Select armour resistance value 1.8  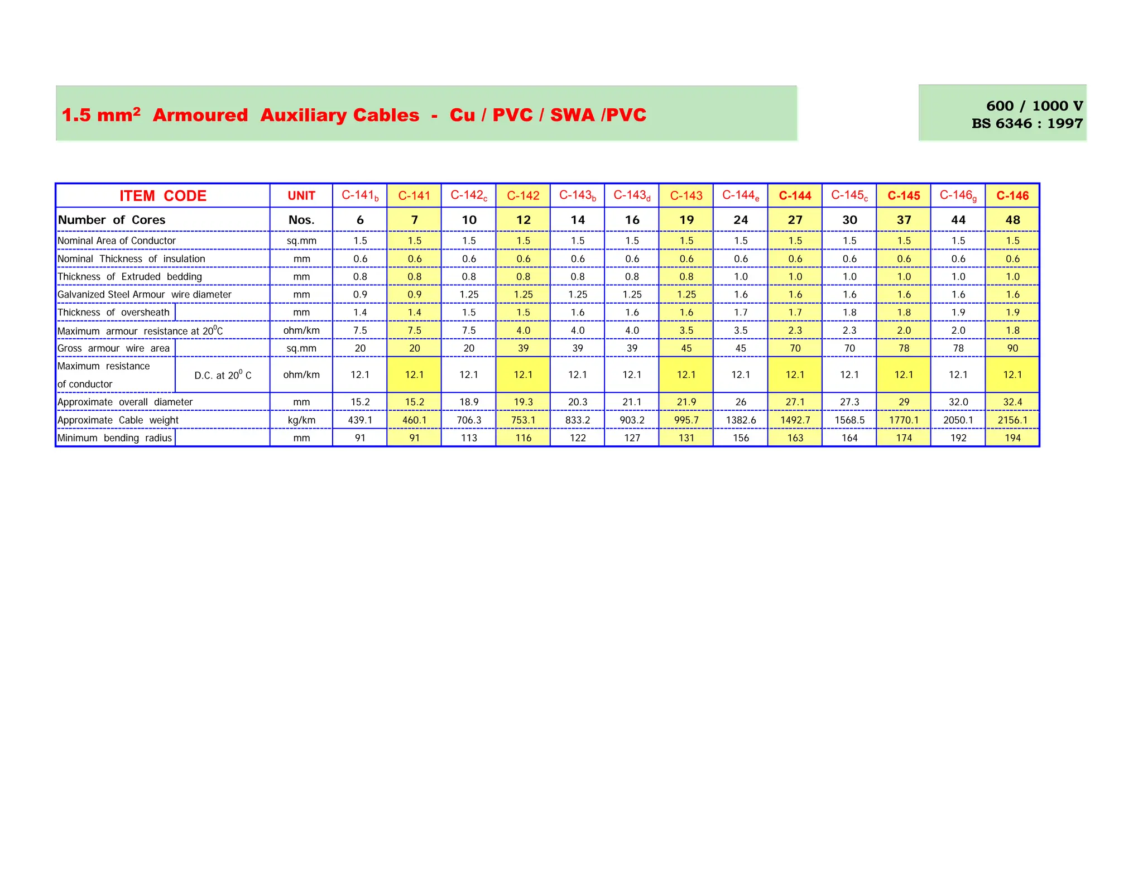coord(1012,330)
